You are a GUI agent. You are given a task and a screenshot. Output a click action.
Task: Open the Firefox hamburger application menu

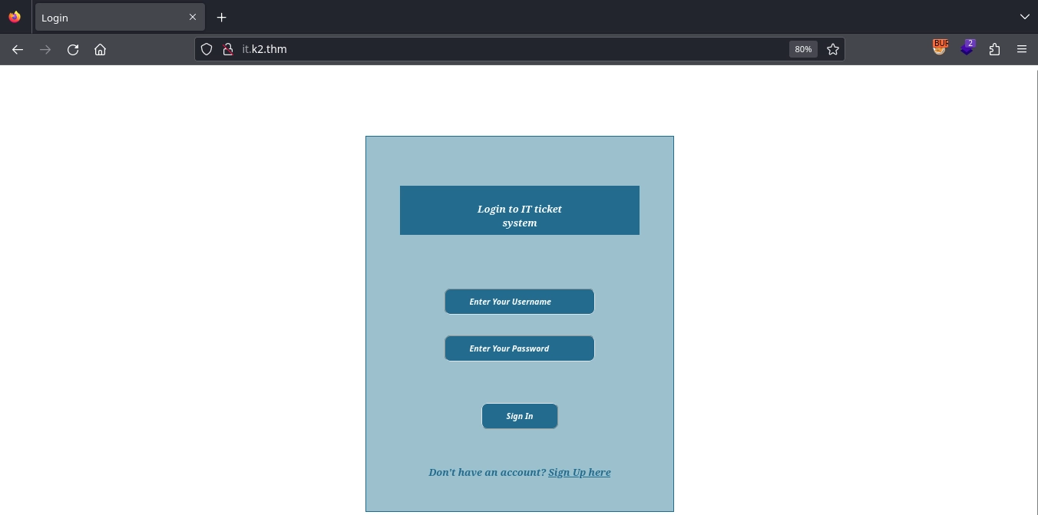click(1021, 49)
